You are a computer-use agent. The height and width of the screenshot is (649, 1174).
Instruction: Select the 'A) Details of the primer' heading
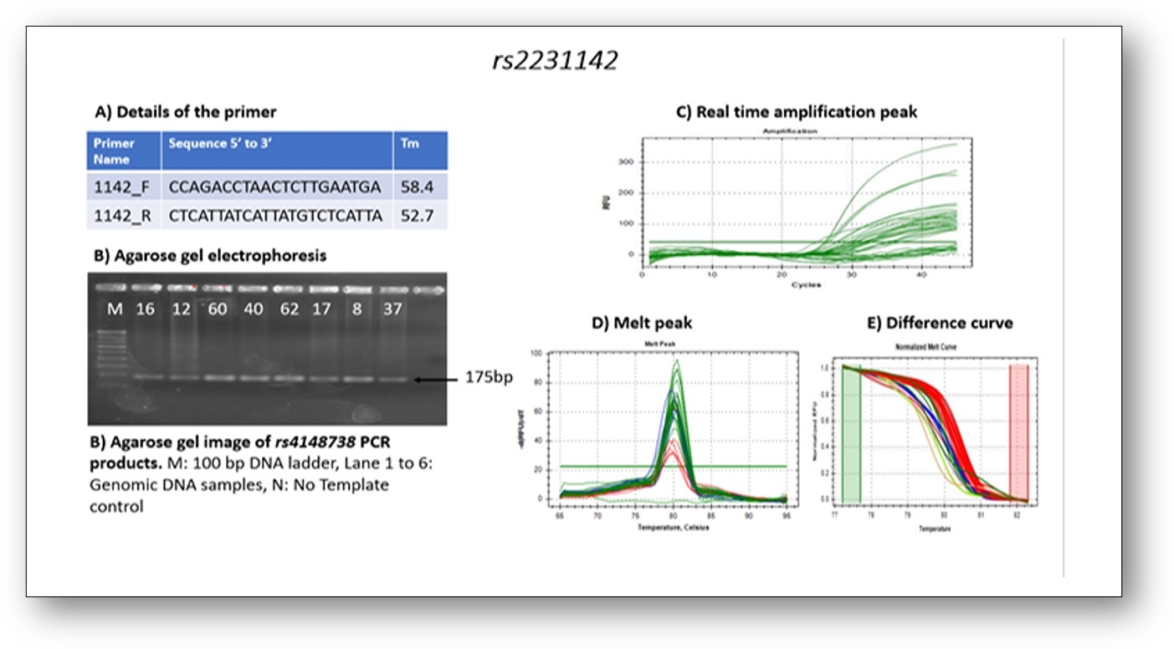[x=186, y=112]
